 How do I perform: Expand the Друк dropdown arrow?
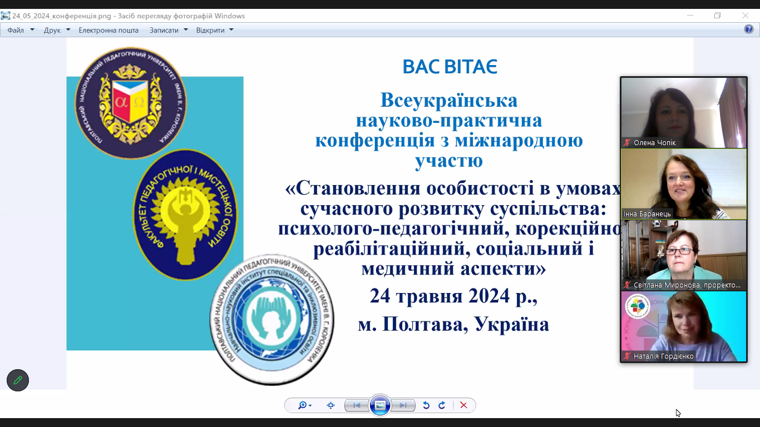point(68,30)
